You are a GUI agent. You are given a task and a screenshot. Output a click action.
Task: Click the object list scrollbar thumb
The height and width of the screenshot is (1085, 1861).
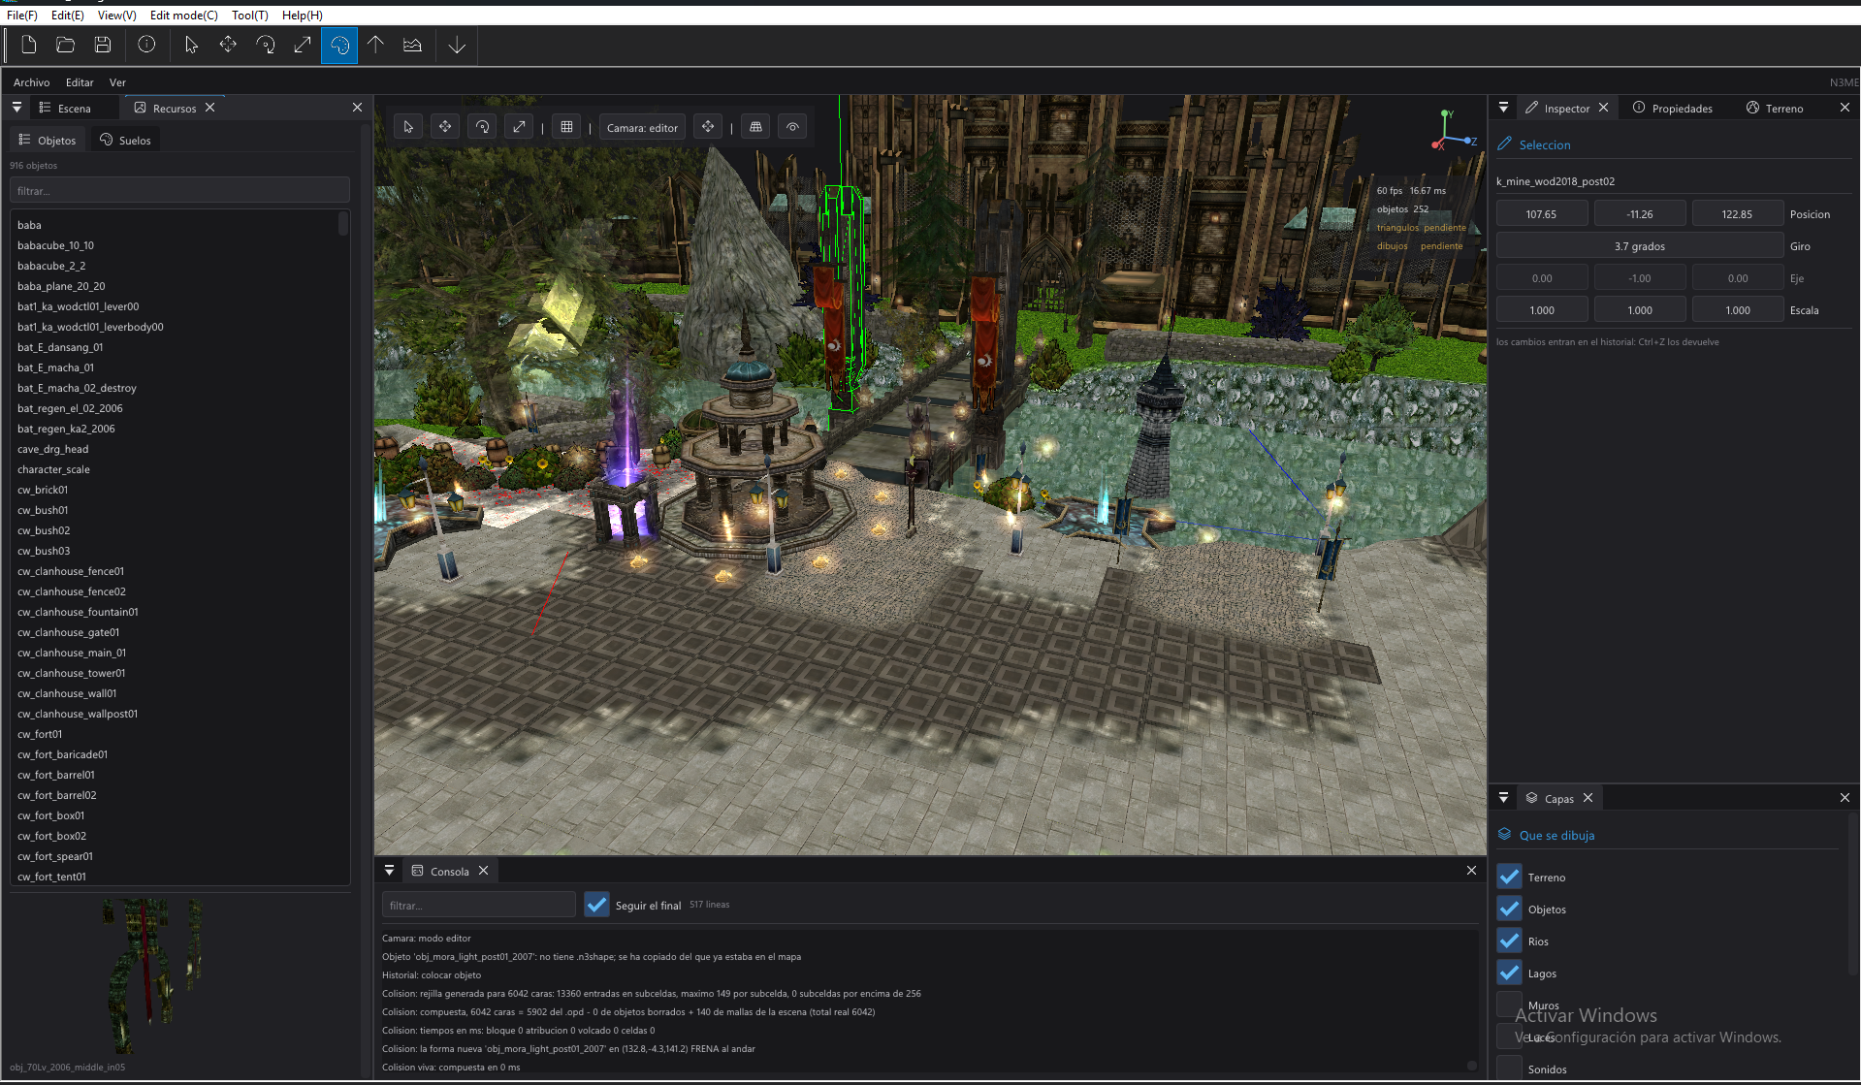click(x=343, y=224)
